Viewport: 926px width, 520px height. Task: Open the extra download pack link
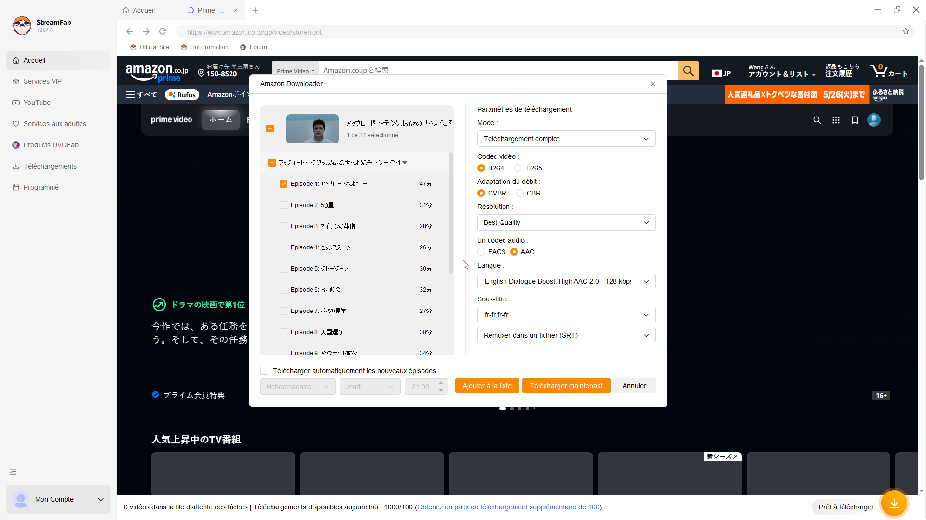coord(508,507)
